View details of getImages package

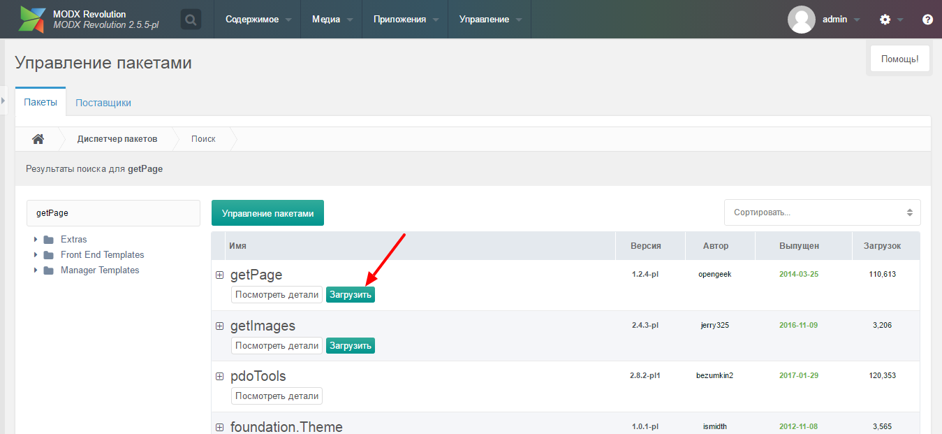click(x=277, y=345)
